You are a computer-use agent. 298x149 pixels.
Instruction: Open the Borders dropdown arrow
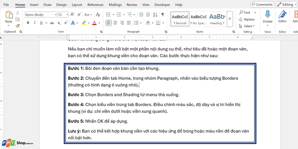click(164, 23)
